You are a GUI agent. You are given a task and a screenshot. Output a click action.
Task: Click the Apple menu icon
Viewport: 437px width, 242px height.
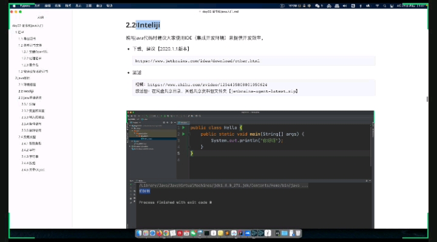(14, 6)
